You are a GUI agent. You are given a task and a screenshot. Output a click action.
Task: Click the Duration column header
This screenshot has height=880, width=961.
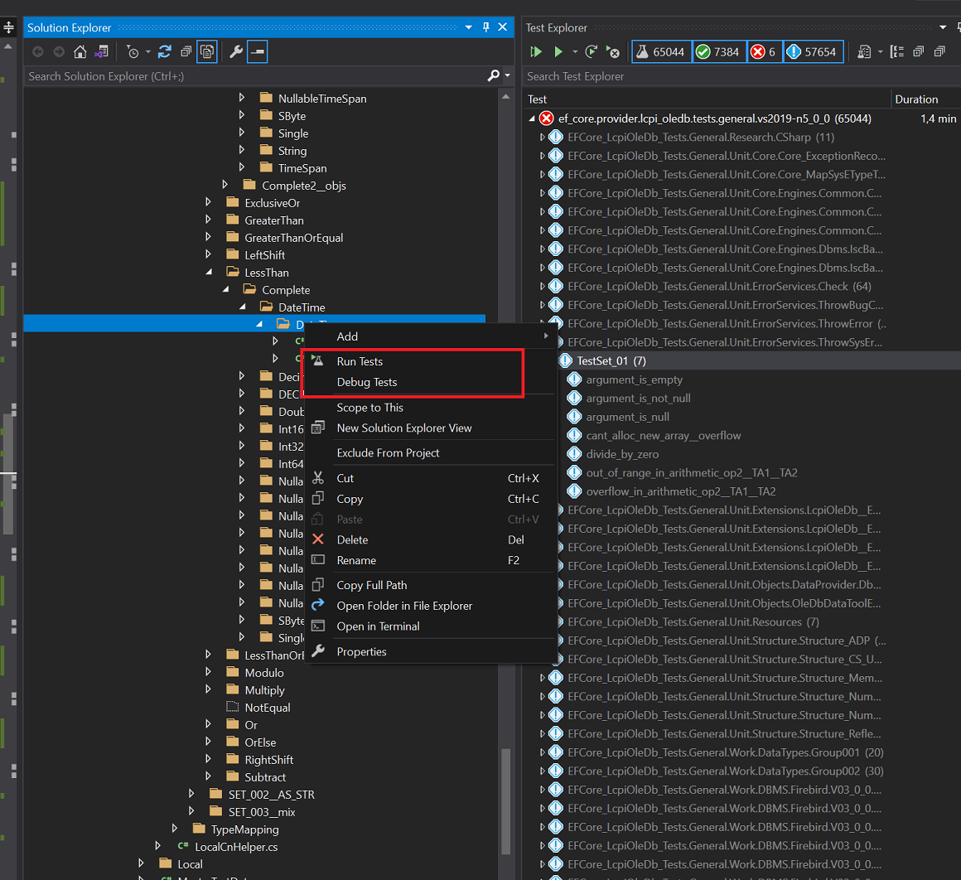(x=916, y=99)
